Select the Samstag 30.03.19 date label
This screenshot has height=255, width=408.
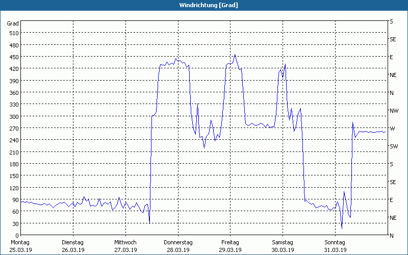[283, 246]
